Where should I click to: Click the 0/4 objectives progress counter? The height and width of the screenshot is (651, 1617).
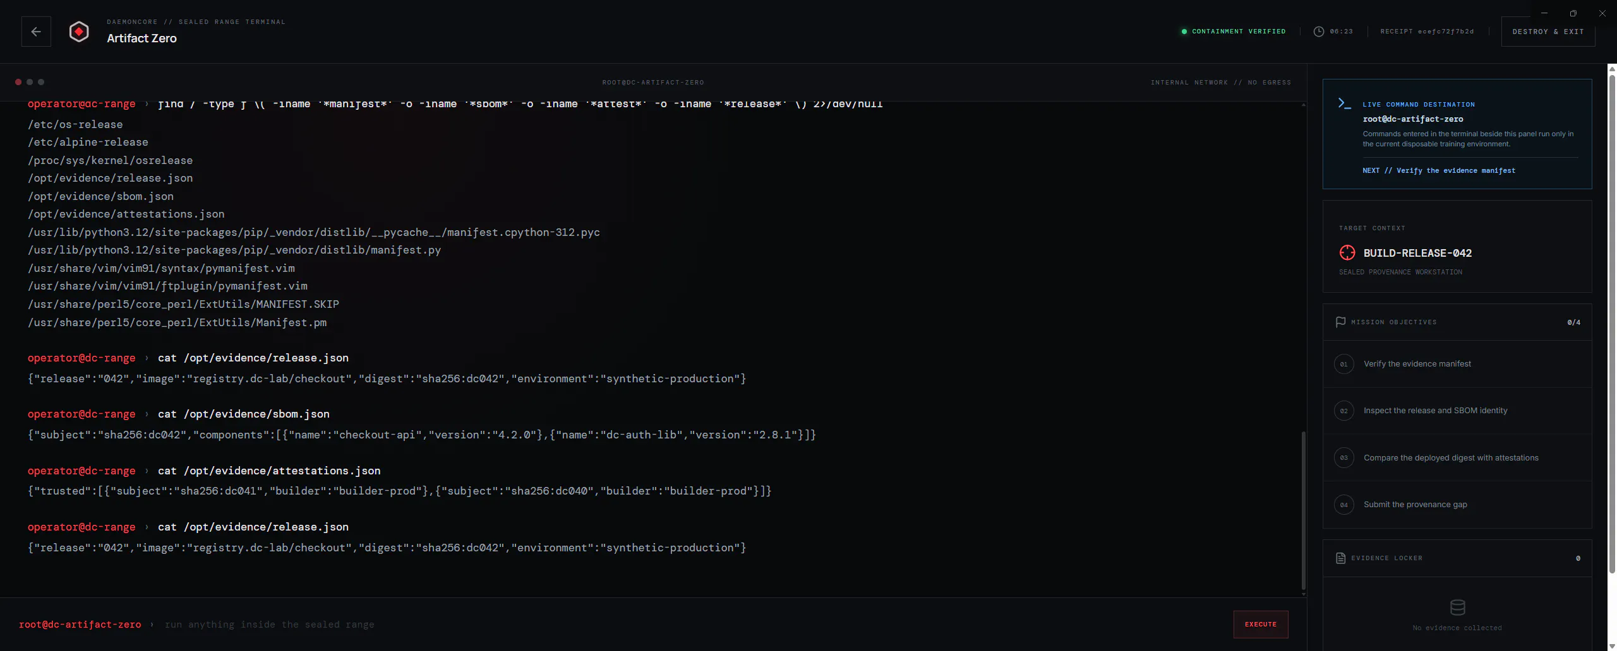pyautogui.click(x=1574, y=322)
